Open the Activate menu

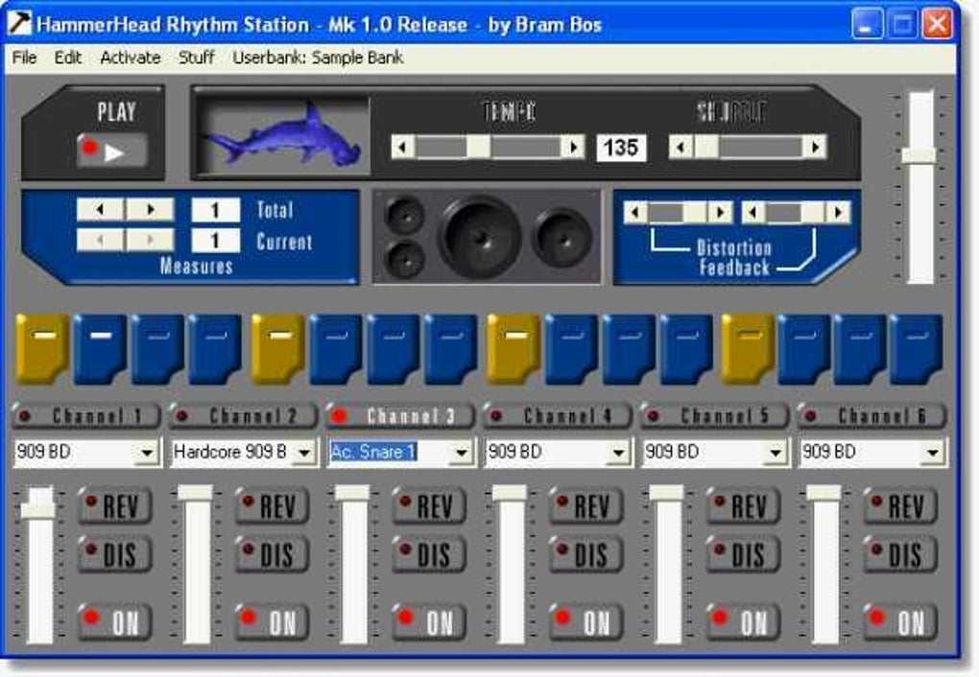tap(130, 58)
